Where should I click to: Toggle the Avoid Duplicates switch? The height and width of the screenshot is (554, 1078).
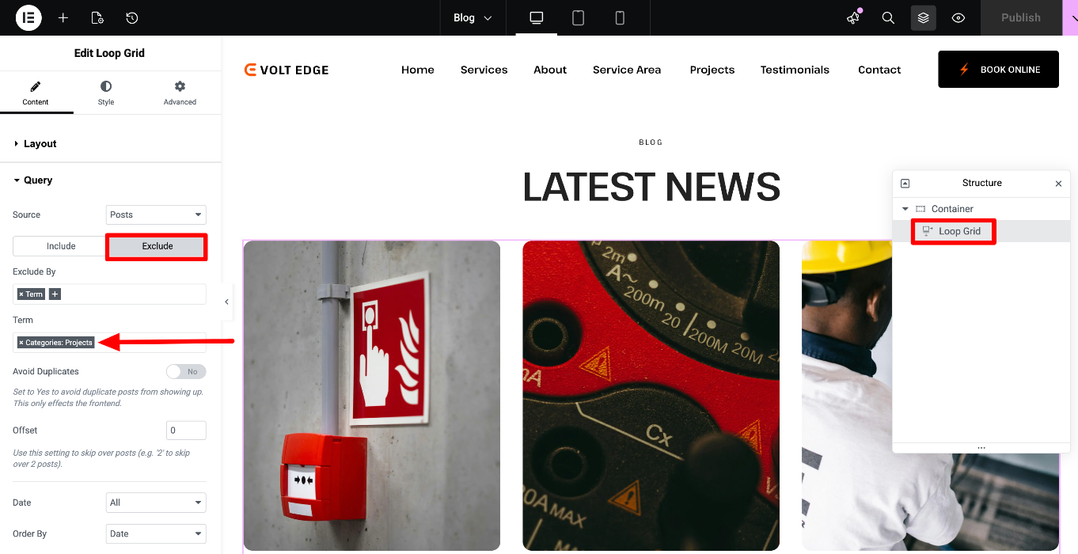(x=186, y=371)
